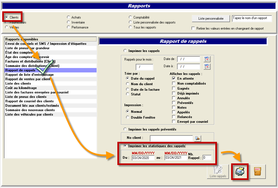Click the printer icon to print the report

tap(240, 172)
